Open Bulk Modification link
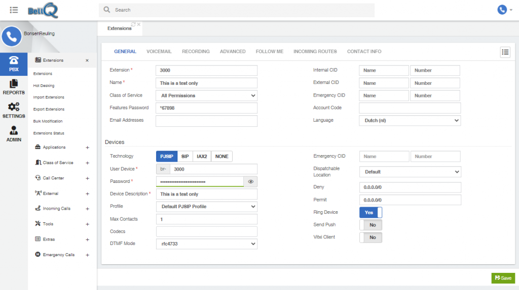The image size is (519, 290). [x=48, y=121]
